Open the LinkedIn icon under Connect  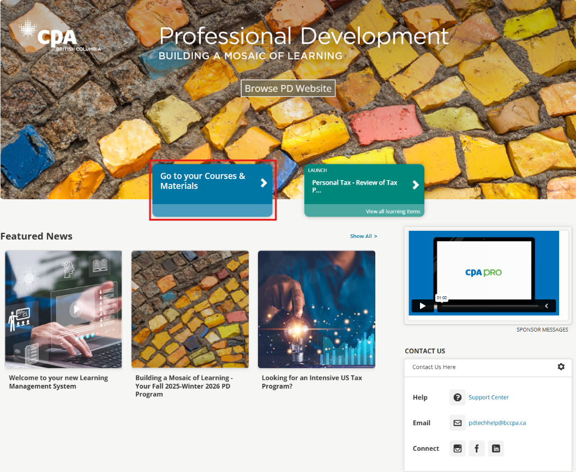(x=495, y=449)
